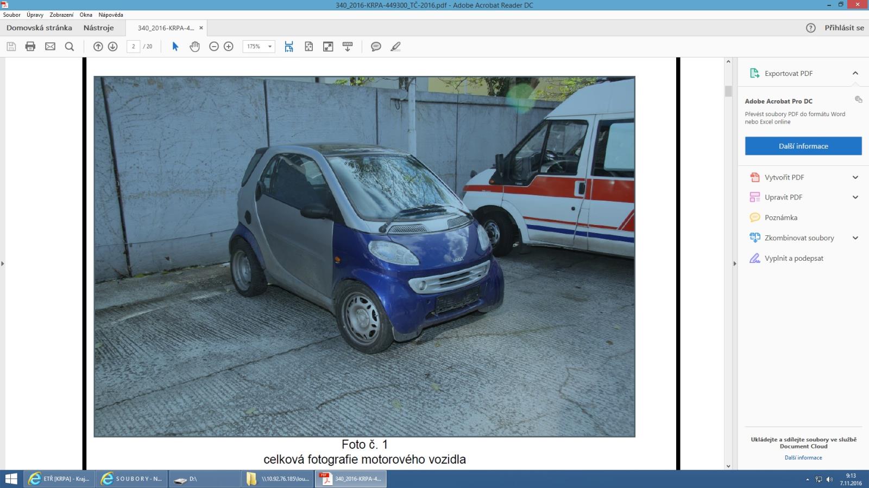Add a sticky note comment icon
Viewport: 869px width, 488px height.
click(x=376, y=47)
